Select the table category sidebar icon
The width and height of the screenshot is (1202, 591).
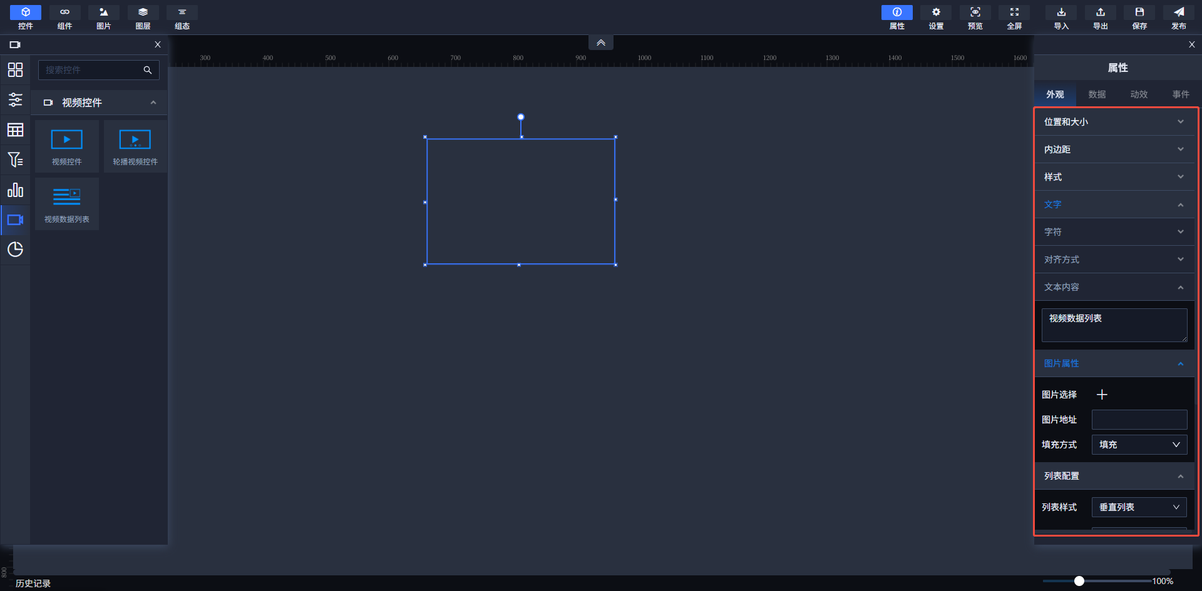click(x=15, y=130)
